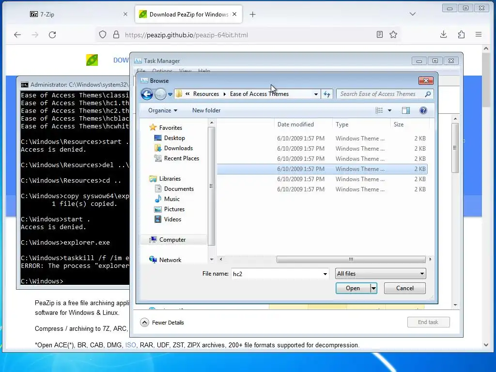496x372 pixels.
Task: Select the first Windows Theme file row
Action: click(322, 138)
